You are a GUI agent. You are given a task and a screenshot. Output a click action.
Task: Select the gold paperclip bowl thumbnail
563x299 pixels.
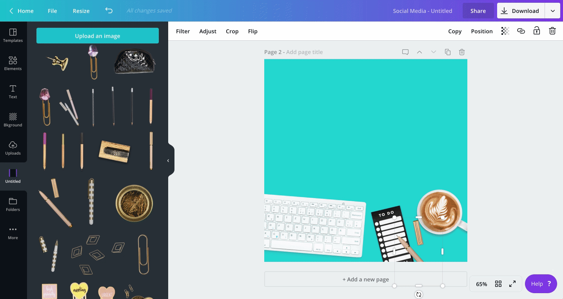pyautogui.click(x=134, y=203)
